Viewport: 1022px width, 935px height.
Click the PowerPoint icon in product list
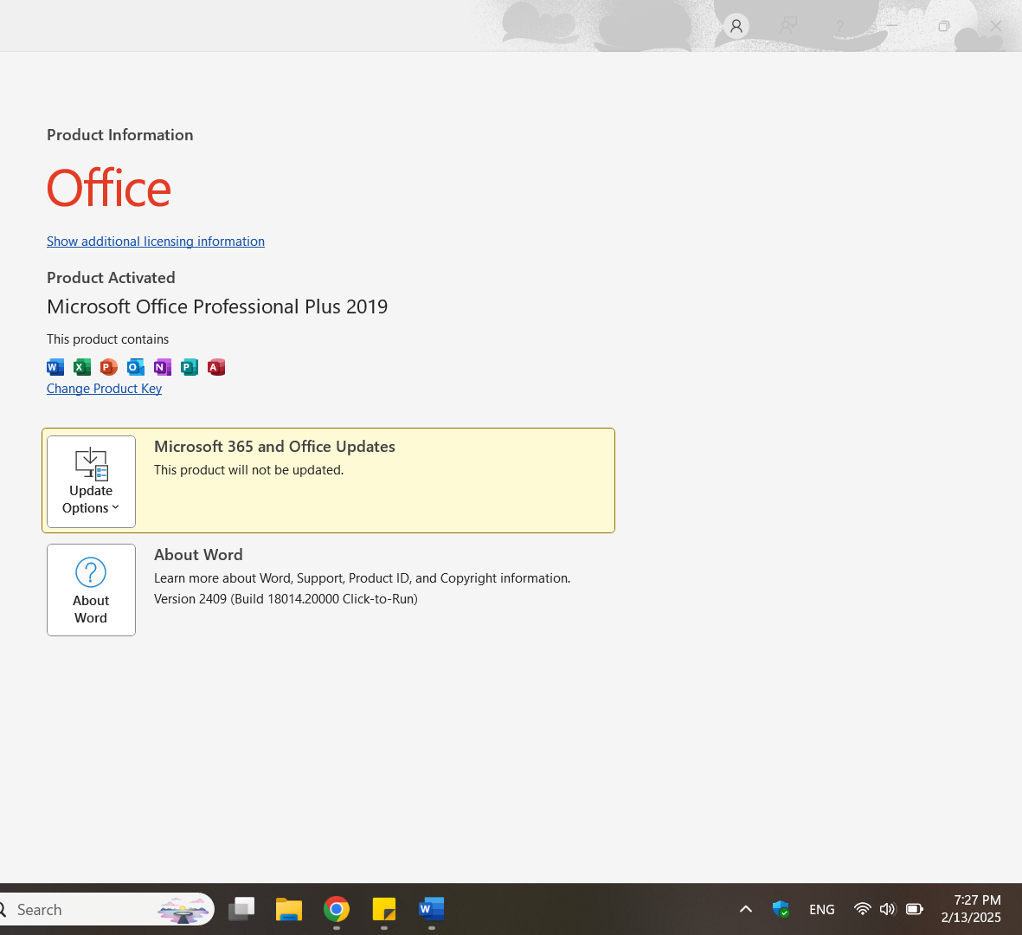coord(109,367)
